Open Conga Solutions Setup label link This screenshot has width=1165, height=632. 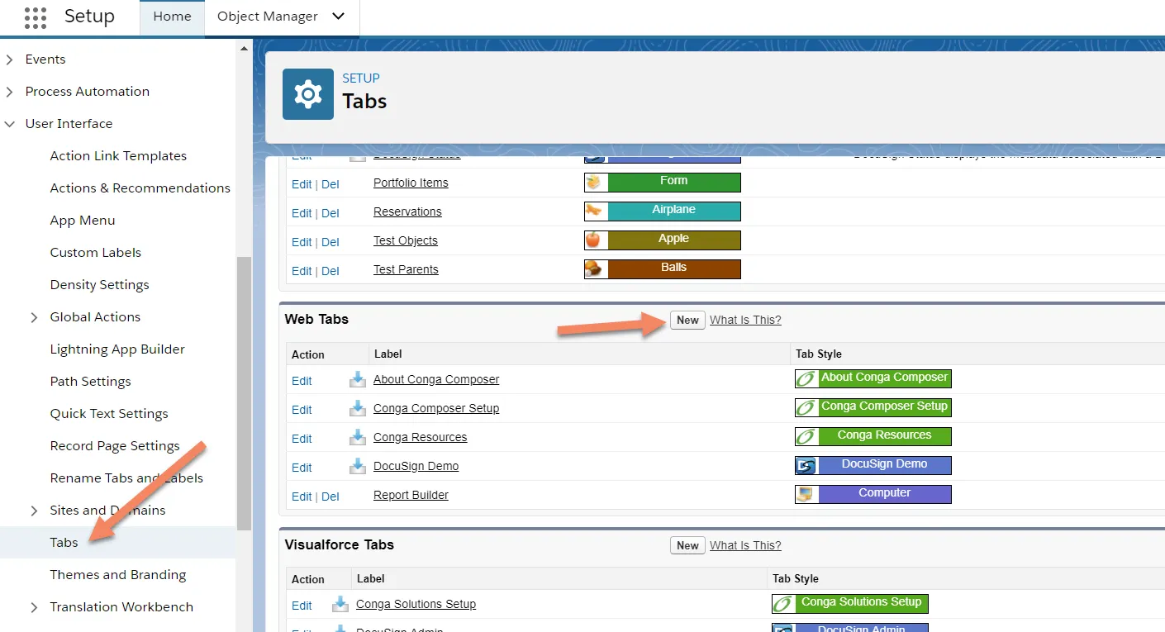pos(416,604)
